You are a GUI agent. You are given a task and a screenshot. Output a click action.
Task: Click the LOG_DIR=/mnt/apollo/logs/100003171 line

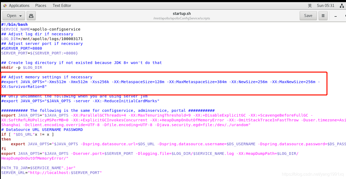(42, 39)
